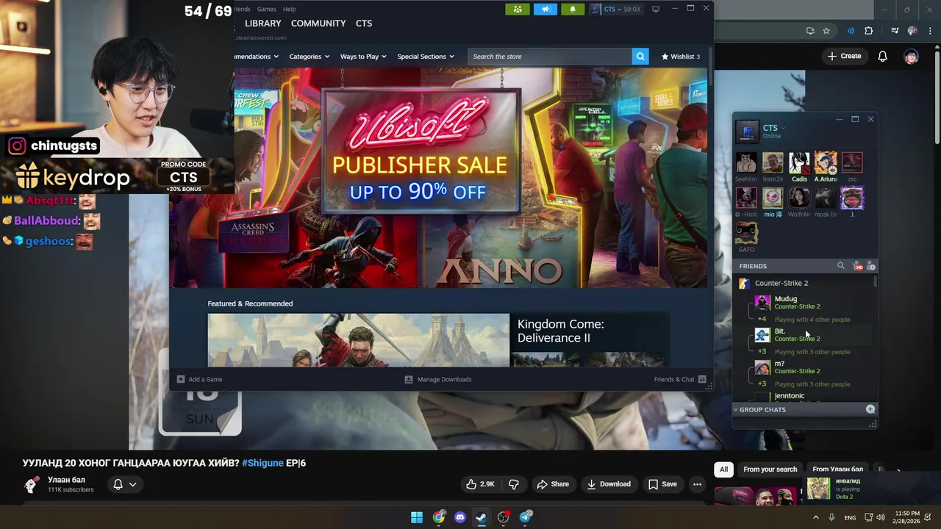Open Улаан бал channel name
This screenshot has height=529, width=941.
[66, 480]
